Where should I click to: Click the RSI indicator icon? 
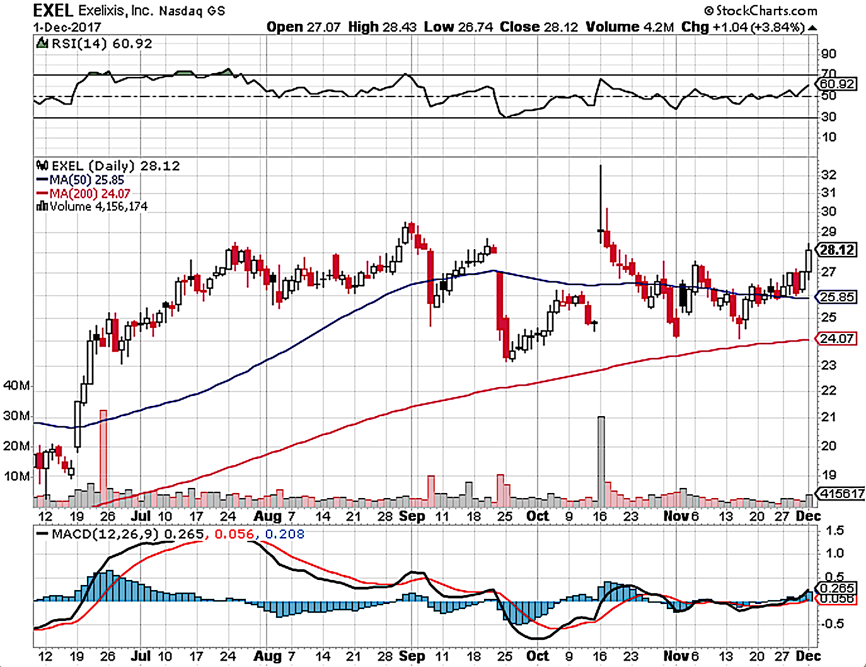pos(42,43)
